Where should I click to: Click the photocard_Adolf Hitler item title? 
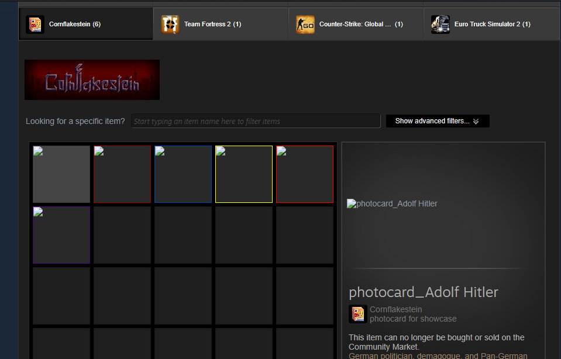pyautogui.click(x=424, y=292)
